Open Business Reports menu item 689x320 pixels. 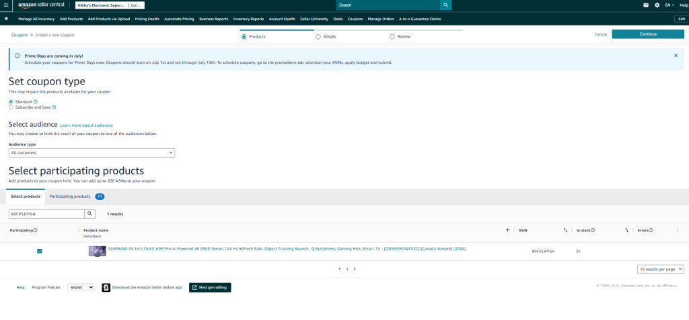click(x=213, y=19)
